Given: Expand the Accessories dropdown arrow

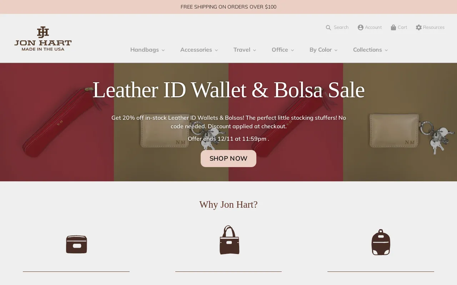Looking at the screenshot, I should (x=216, y=50).
